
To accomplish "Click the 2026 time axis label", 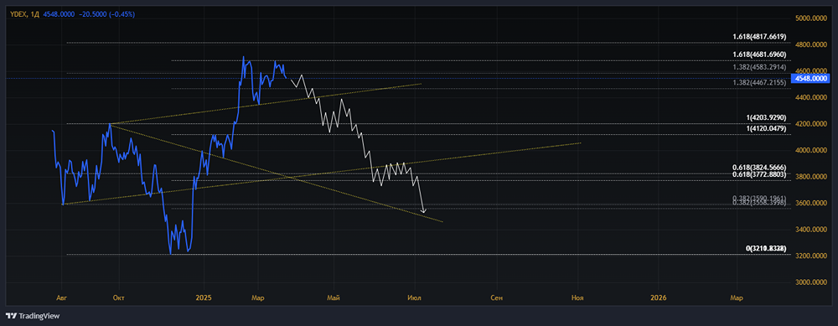I will pyautogui.click(x=659, y=298).
